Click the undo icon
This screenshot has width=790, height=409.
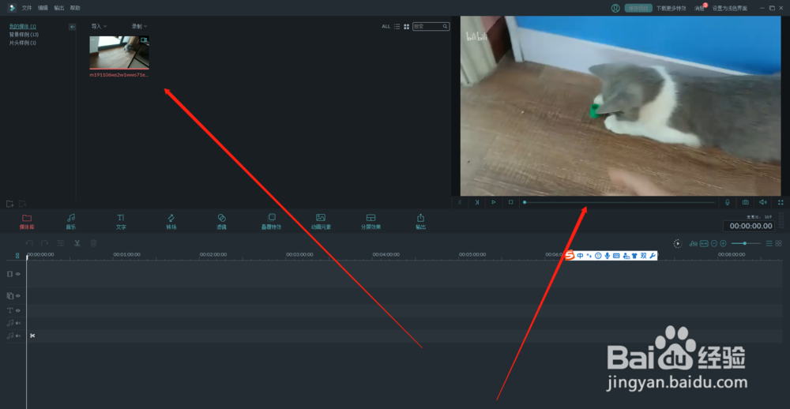29,243
